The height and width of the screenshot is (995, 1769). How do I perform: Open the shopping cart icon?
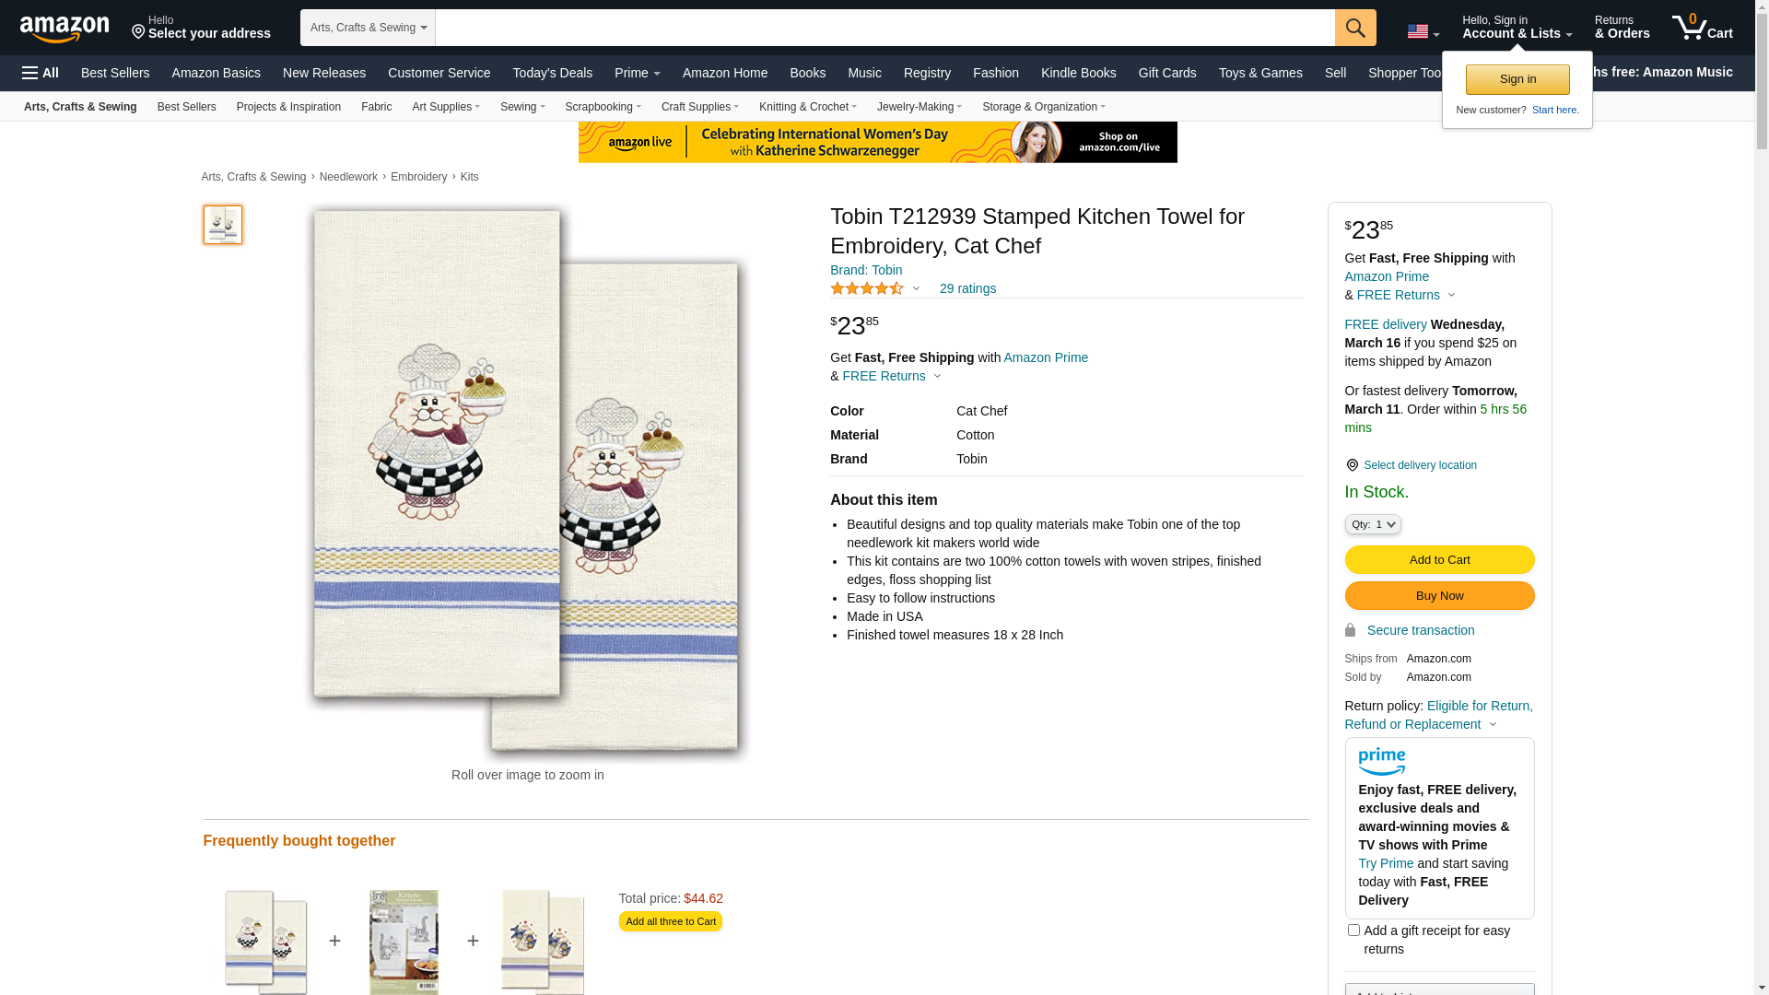(x=1703, y=27)
